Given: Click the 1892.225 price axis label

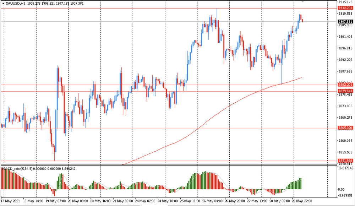Looking at the screenshot, I should pos(345,60).
